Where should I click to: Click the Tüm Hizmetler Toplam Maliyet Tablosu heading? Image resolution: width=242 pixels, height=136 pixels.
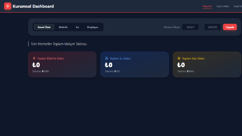point(59,44)
